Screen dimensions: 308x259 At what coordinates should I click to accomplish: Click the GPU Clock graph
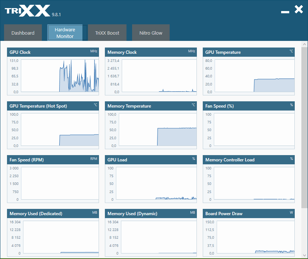[x=60, y=76]
